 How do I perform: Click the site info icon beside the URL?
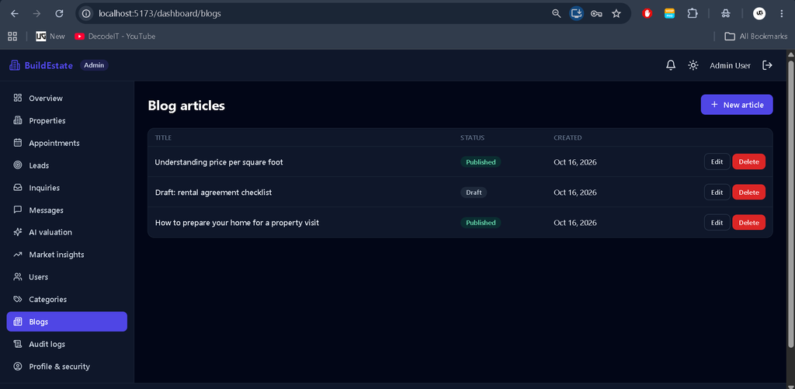point(86,14)
